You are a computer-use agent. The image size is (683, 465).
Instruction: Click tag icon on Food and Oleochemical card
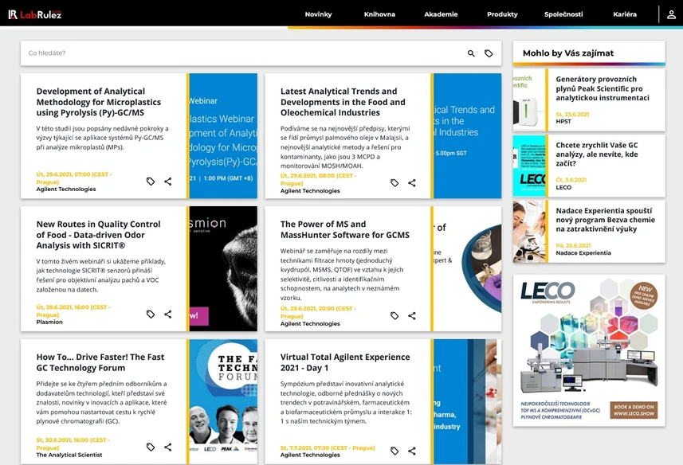click(x=394, y=182)
